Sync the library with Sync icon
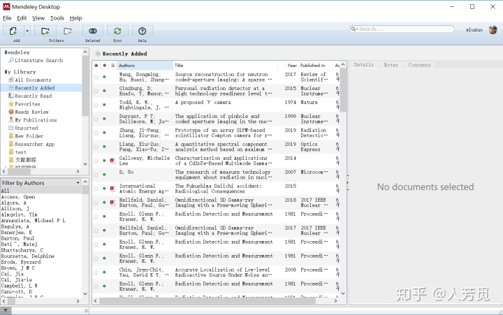Screen dimensions: 503x315 [117, 31]
